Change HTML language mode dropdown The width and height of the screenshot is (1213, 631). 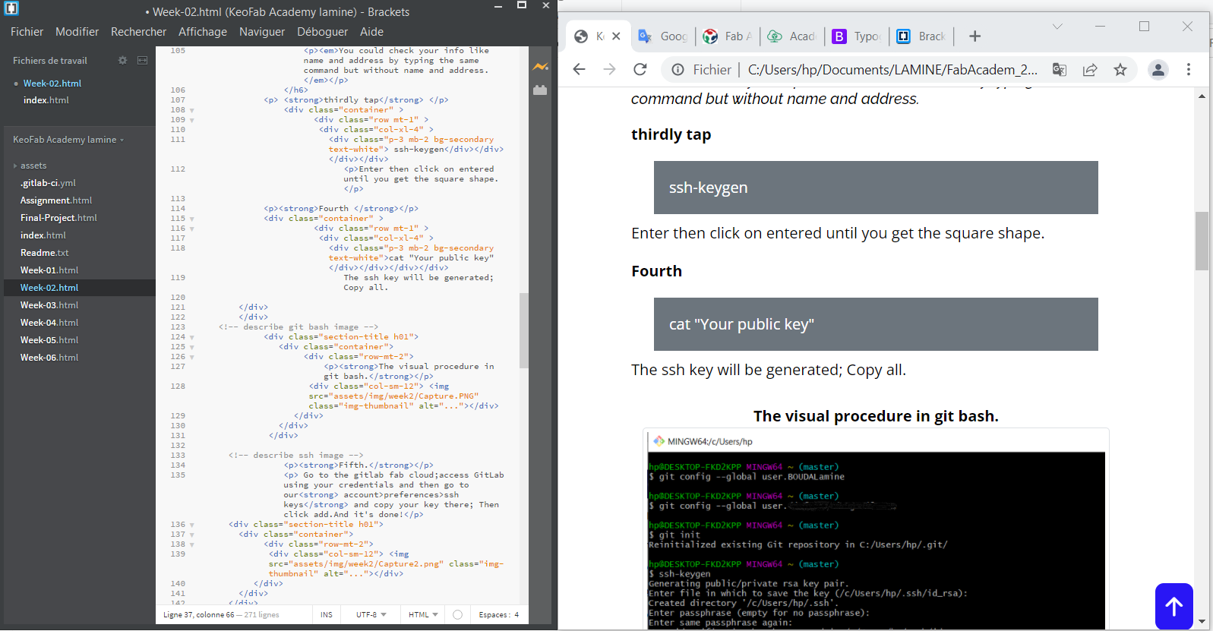click(423, 614)
